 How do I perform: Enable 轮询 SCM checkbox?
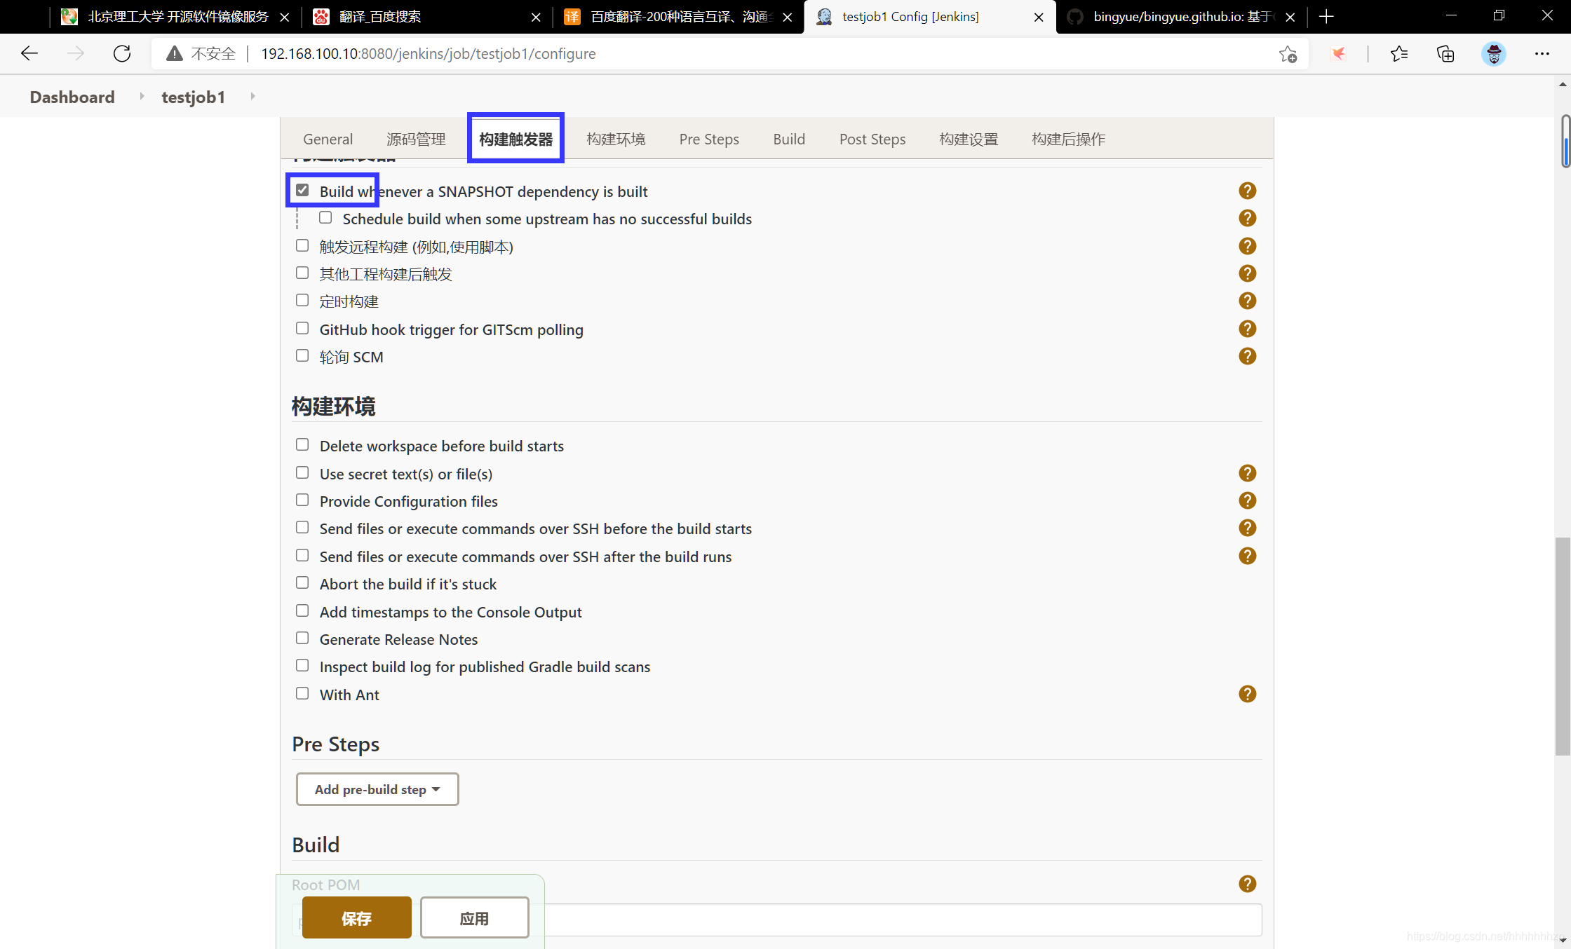tap(302, 355)
